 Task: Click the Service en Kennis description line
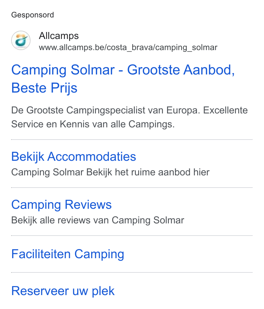(x=93, y=124)
